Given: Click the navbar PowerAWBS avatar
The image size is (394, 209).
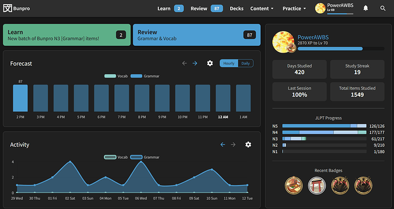Looking at the screenshot, I should (320, 9).
